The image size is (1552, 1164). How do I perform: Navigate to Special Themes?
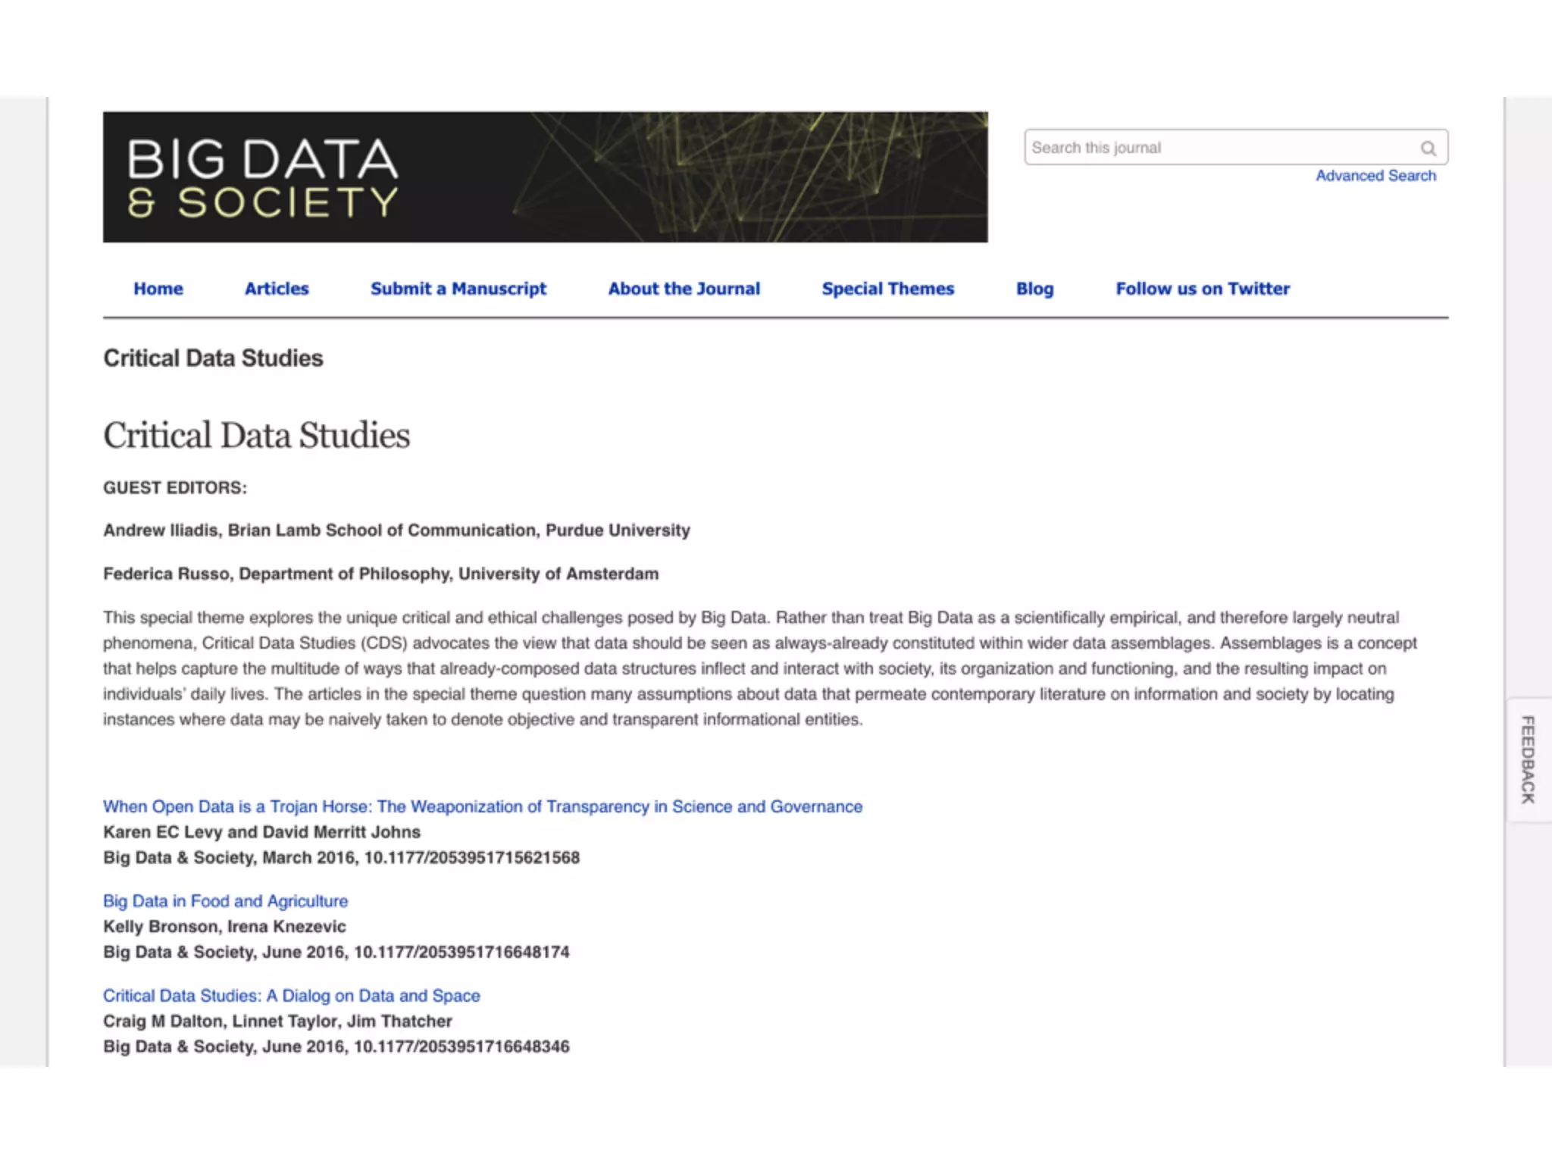(x=887, y=289)
